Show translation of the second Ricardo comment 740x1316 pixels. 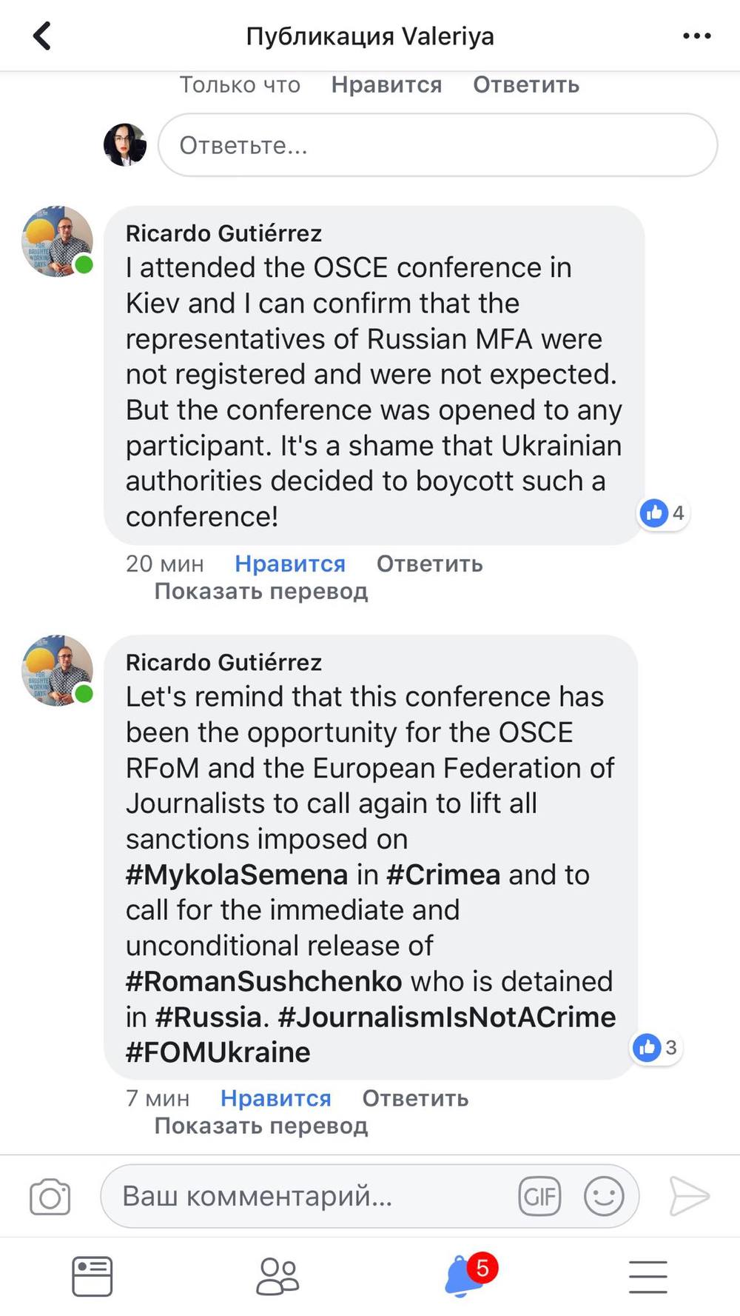(x=260, y=1126)
